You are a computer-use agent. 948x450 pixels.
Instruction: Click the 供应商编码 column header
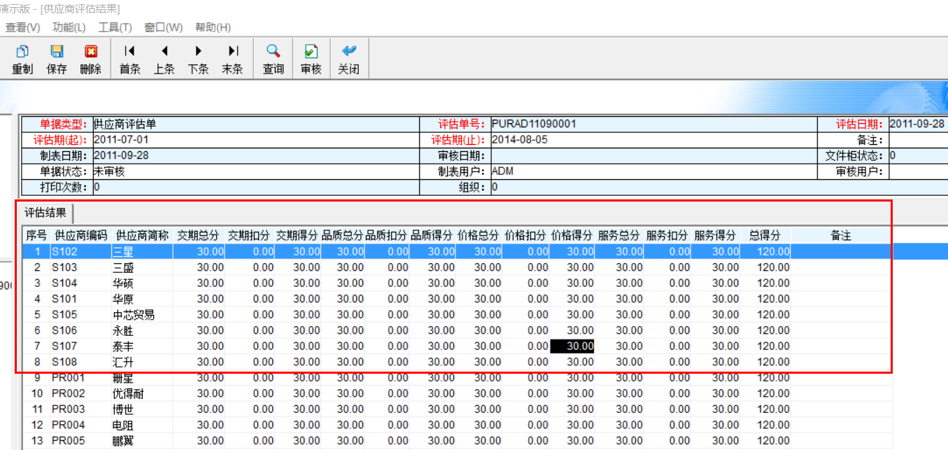(x=81, y=236)
